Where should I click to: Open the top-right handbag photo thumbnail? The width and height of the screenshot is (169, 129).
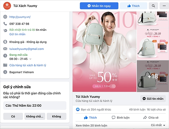pyautogui.click(x=153, y=19)
